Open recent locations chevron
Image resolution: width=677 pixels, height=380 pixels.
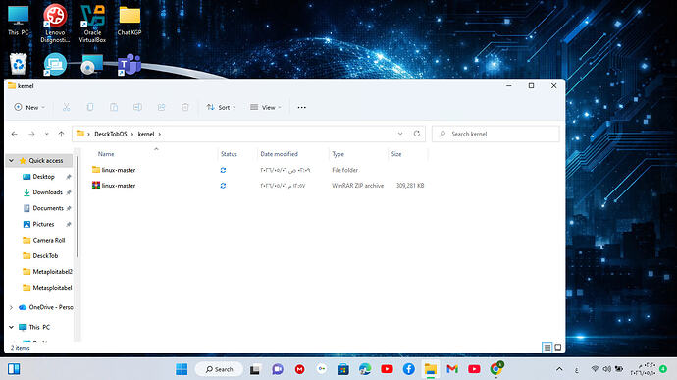click(x=47, y=134)
